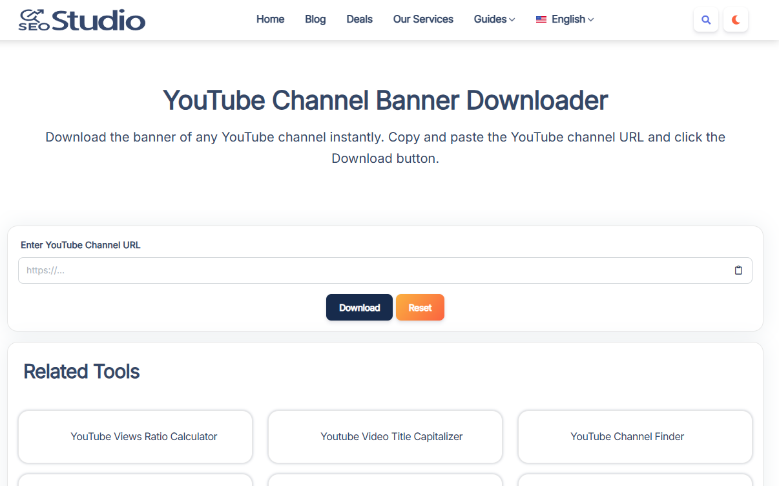Open Our Services from the navigation

click(423, 19)
